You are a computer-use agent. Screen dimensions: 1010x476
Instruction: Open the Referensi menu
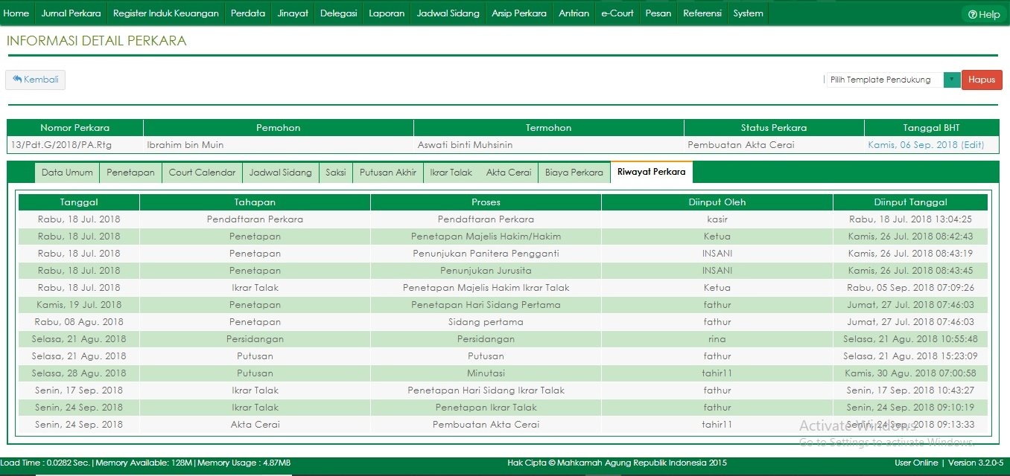tap(702, 13)
